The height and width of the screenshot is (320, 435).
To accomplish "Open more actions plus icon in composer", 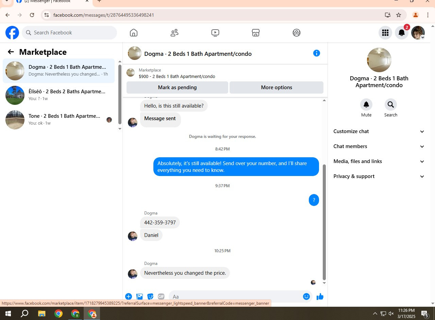I will [129, 297].
